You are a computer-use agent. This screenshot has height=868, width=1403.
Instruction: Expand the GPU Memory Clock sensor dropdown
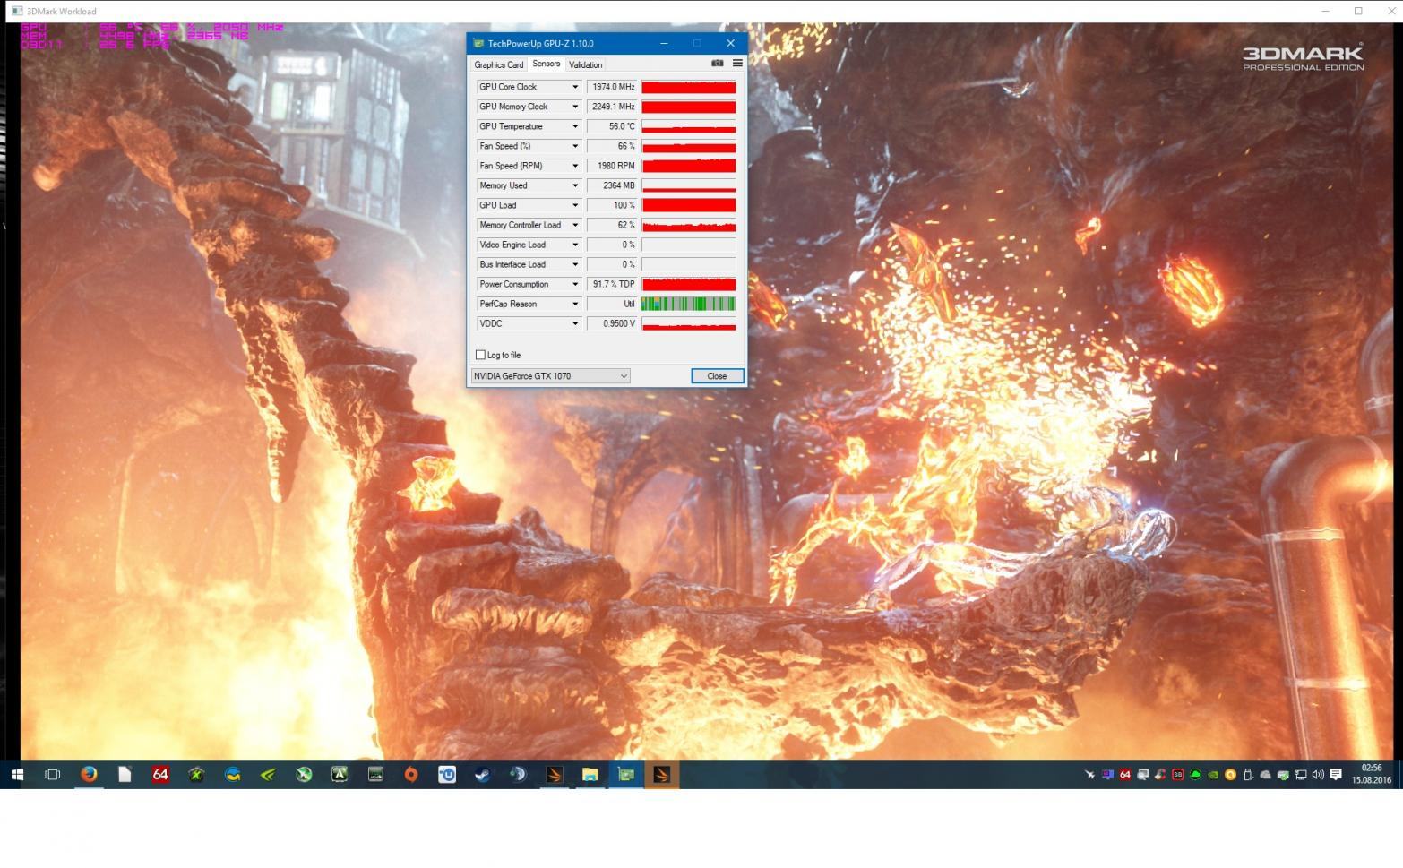point(575,107)
